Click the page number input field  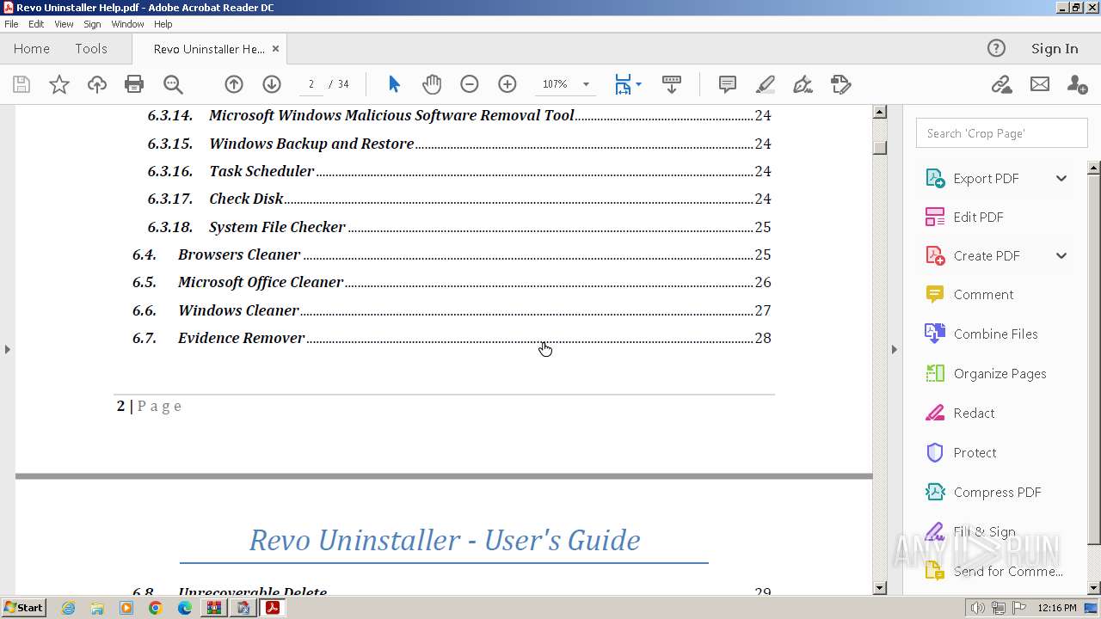click(x=311, y=84)
